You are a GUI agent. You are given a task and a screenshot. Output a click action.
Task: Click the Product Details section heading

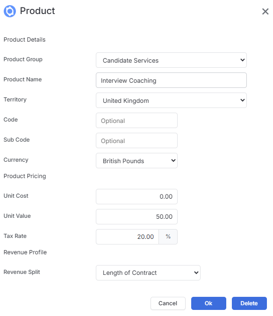[x=25, y=39]
